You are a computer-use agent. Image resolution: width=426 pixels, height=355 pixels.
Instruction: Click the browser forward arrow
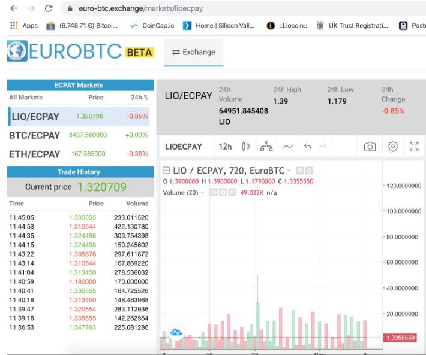tap(31, 8)
